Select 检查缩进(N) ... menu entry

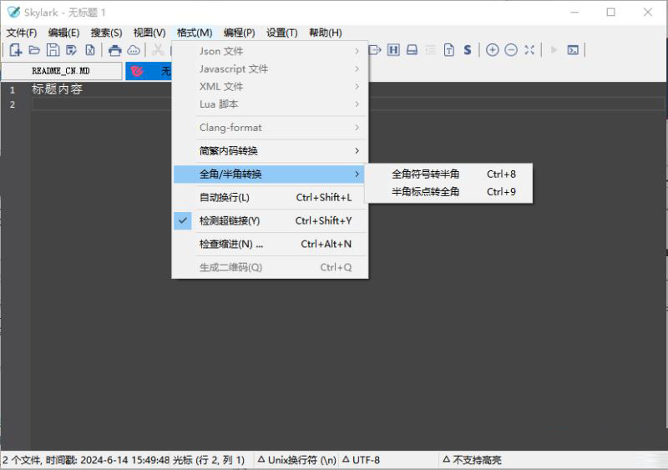pos(270,244)
